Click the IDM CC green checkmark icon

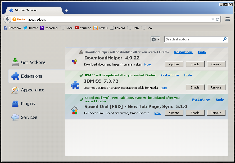pyautogui.click(x=81, y=75)
